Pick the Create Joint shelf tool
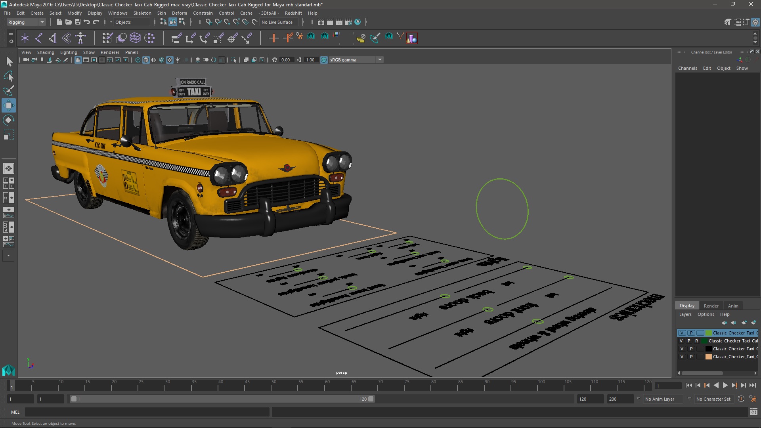The width and height of the screenshot is (761, 428). pos(39,38)
